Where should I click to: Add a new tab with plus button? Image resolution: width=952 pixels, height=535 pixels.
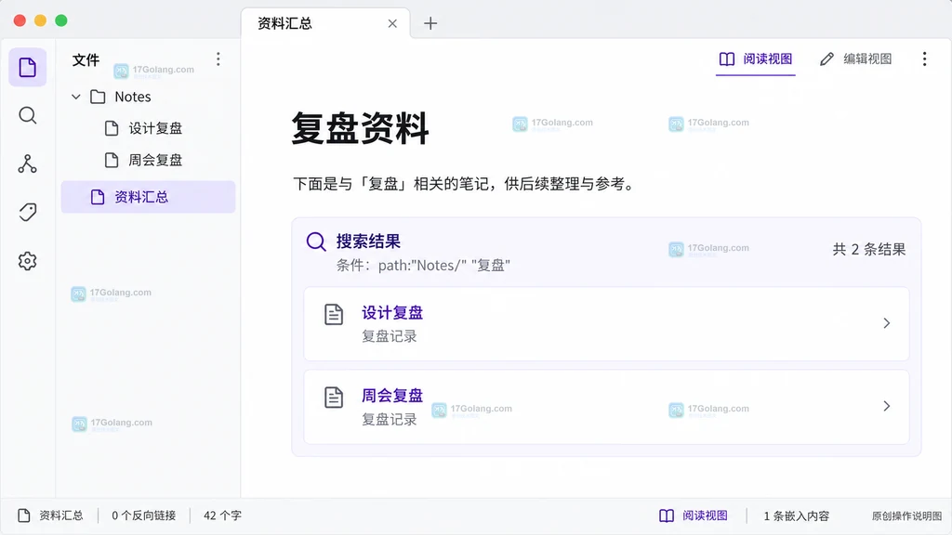click(430, 23)
